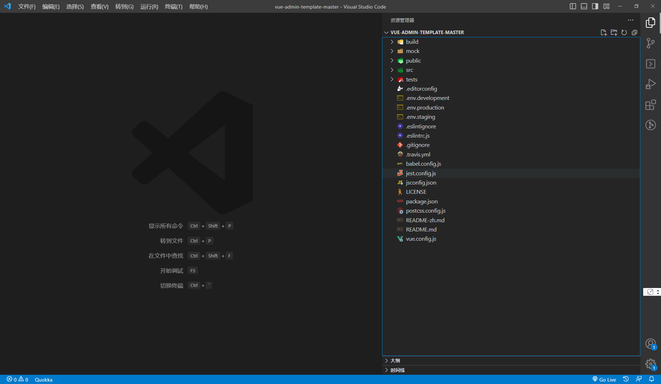Start Go Live server from status bar

coord(604,379)
